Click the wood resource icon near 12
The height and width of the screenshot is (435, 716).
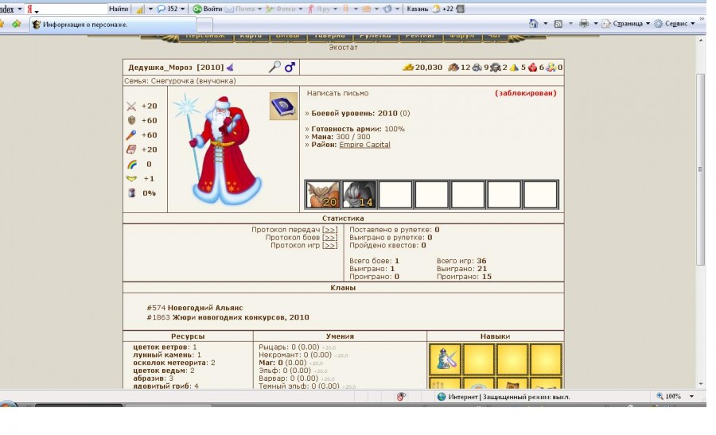(x=453, y=68)
